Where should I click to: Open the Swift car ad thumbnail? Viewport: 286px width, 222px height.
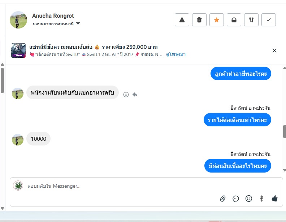coord(18,51)
